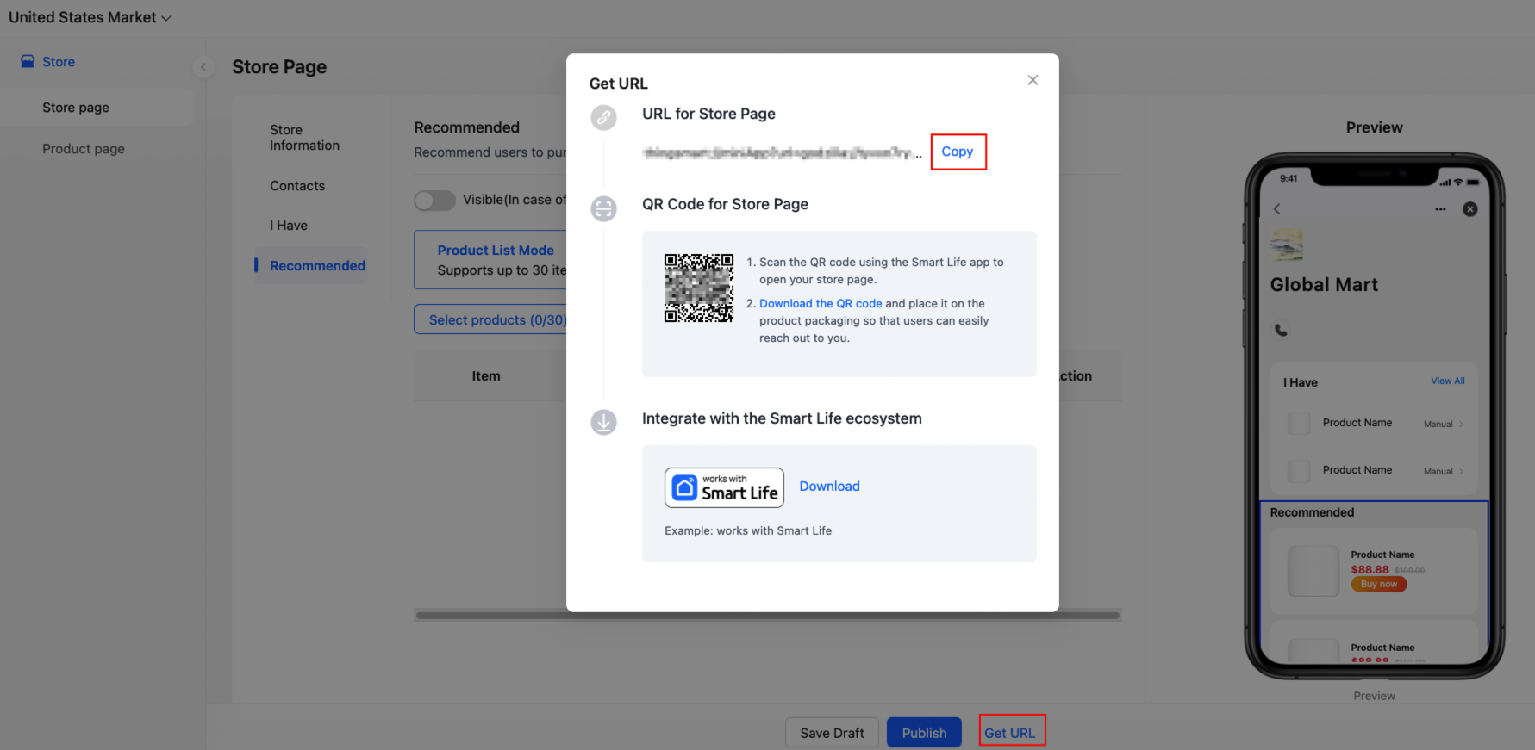Select the Store icon in the sidebar
The image size is (1535, 750).
[x=28, y=61]
